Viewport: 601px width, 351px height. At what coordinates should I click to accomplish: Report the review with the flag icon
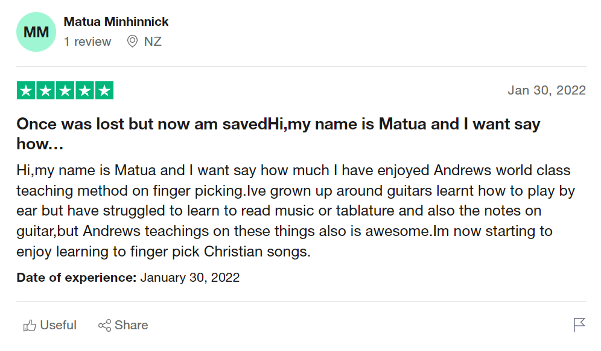point(579,325)
